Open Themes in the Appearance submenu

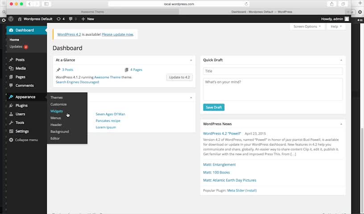[57, 97]
